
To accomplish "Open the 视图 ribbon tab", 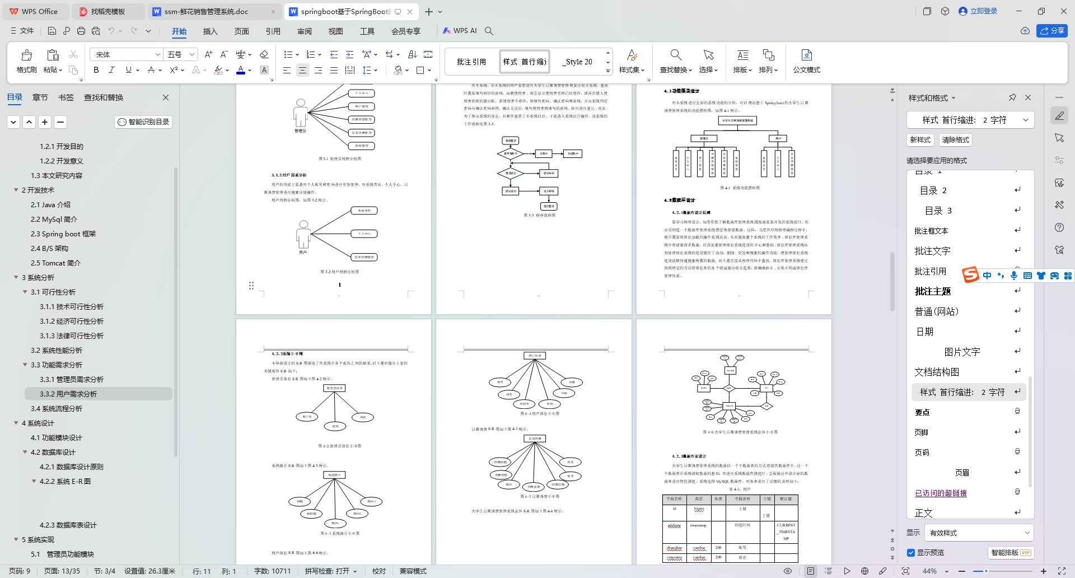I will (x=335, y=31).
